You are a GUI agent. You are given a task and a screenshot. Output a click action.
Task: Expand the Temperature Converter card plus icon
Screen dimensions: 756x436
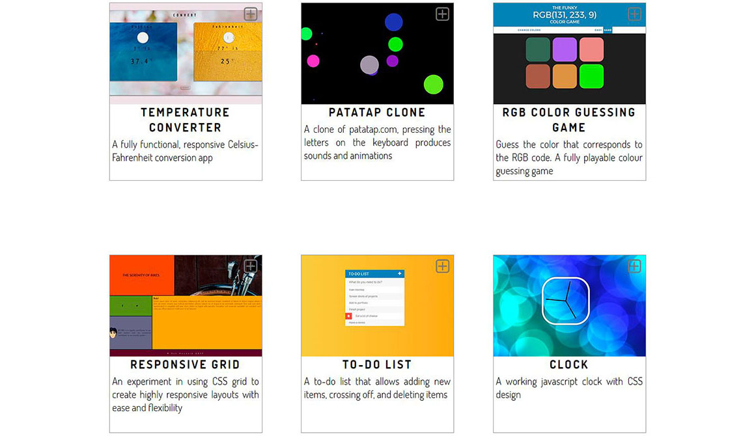(x=250, y=14)
